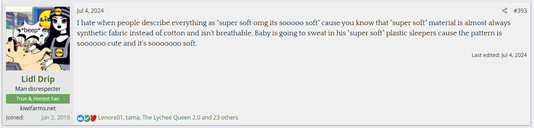The height and width of the screenshot is (128, 534).
Task: Click the kiwifarms.net text under banner
Action: coord(38,108)
